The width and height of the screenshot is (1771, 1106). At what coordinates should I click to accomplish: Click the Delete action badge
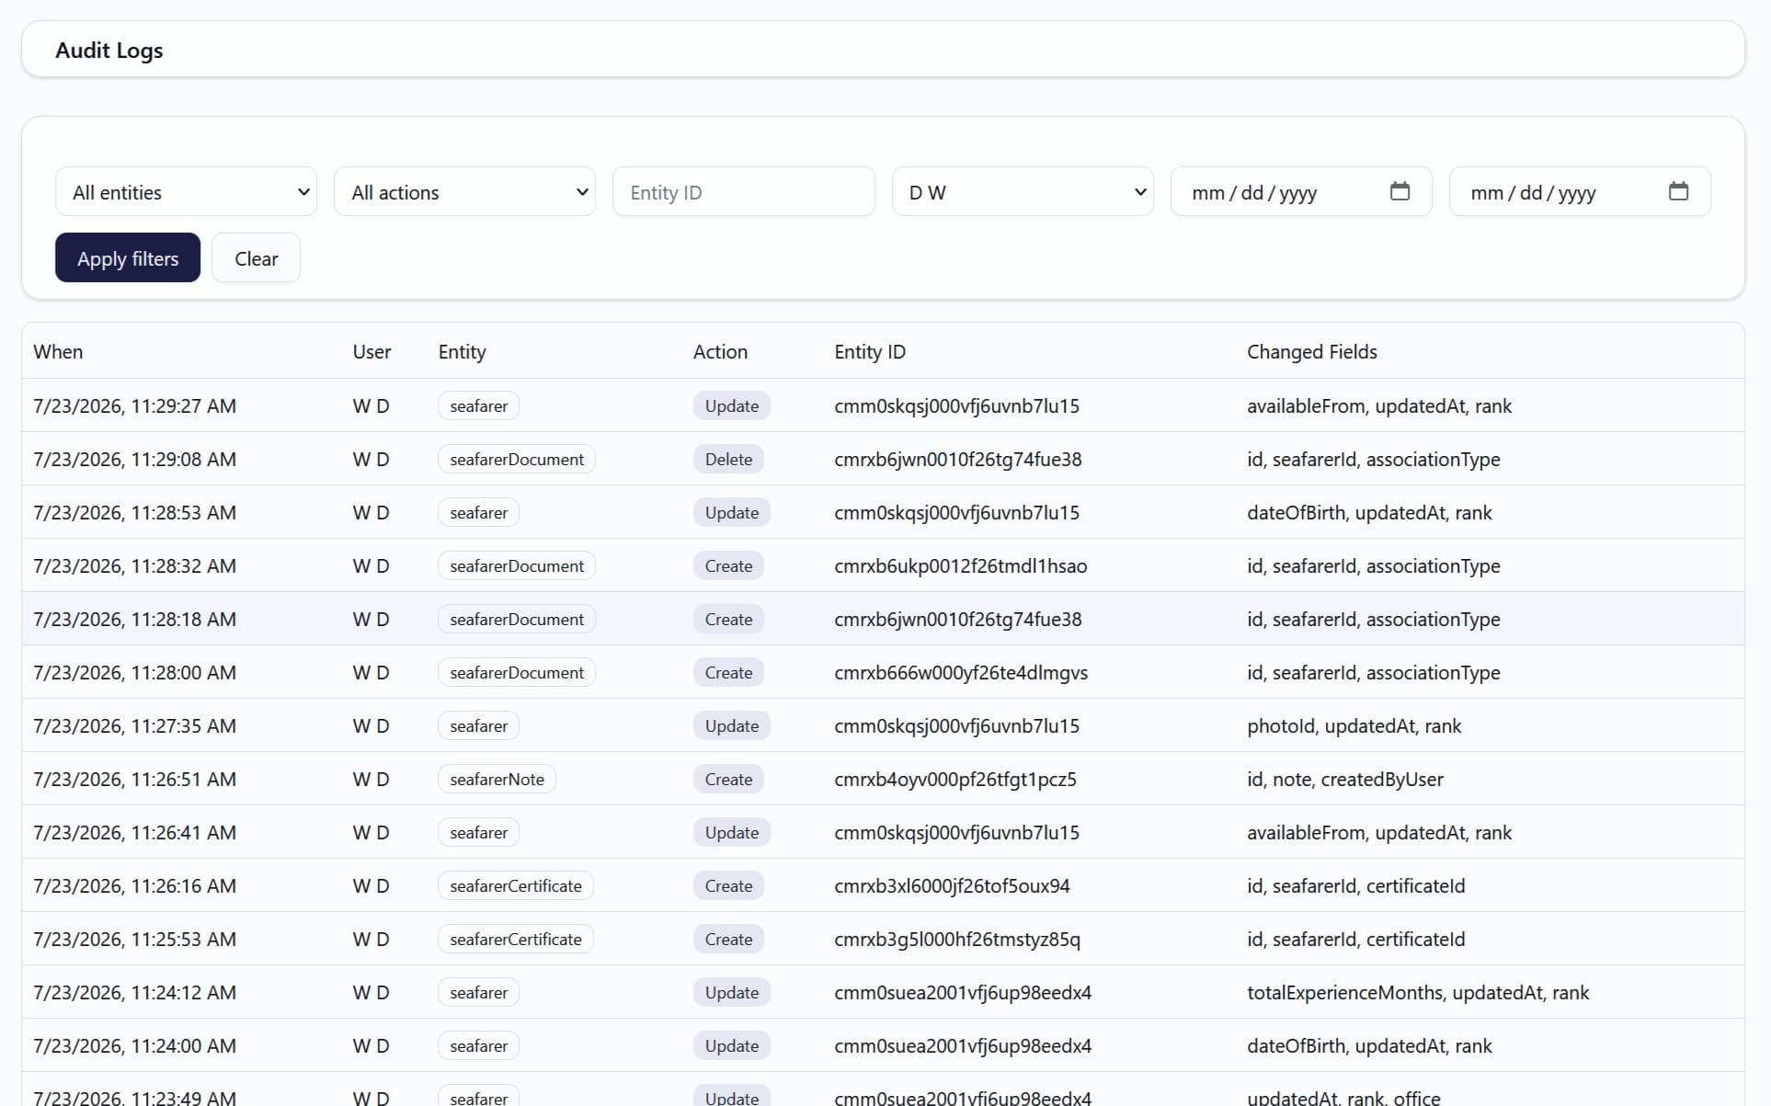(728, 459)
